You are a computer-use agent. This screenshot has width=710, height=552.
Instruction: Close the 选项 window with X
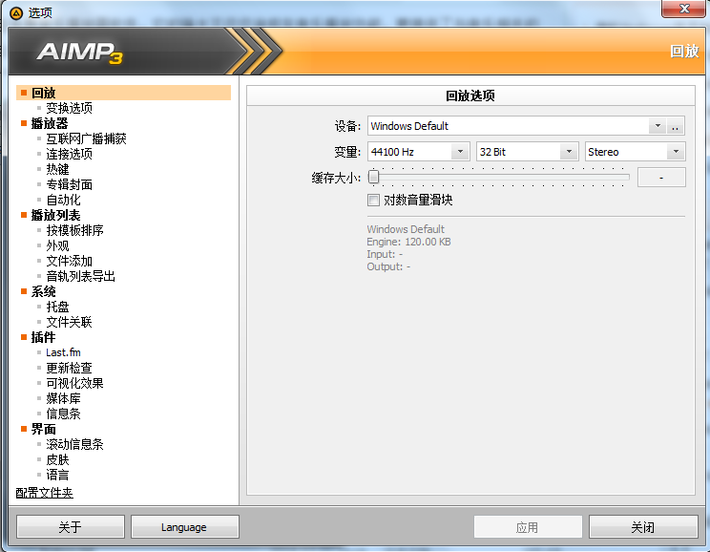(683, 9)
